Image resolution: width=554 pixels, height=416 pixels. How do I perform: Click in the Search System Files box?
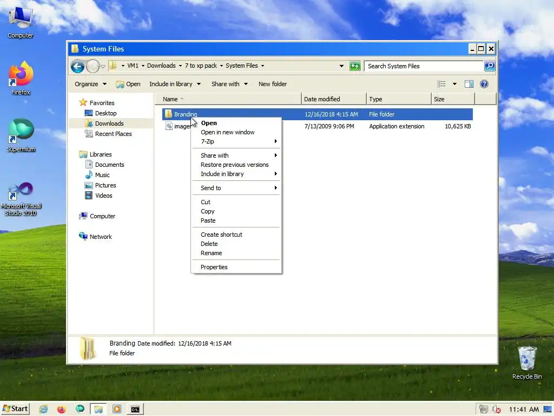(x=424, y=66)
